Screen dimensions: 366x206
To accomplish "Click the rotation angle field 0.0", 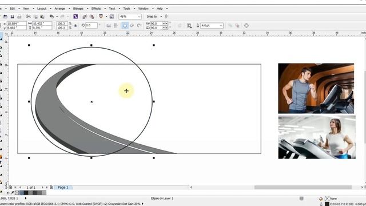I will pos(91,25).
